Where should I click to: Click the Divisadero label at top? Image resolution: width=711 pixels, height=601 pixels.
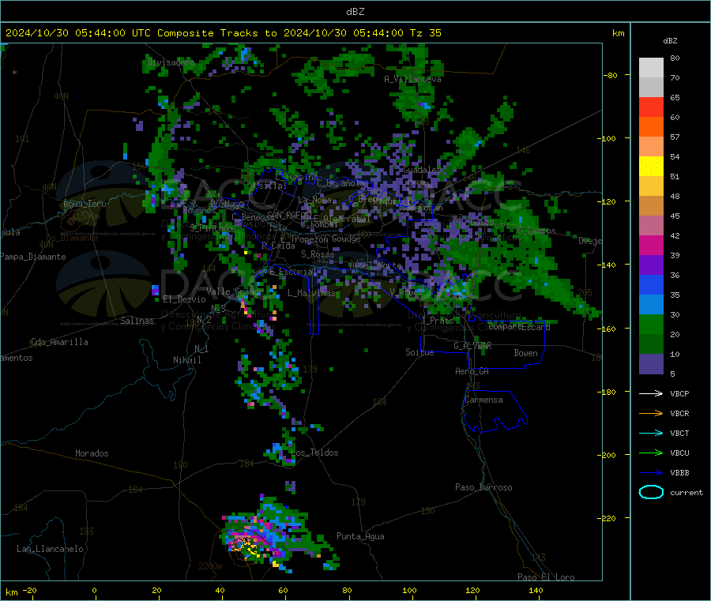171,62
